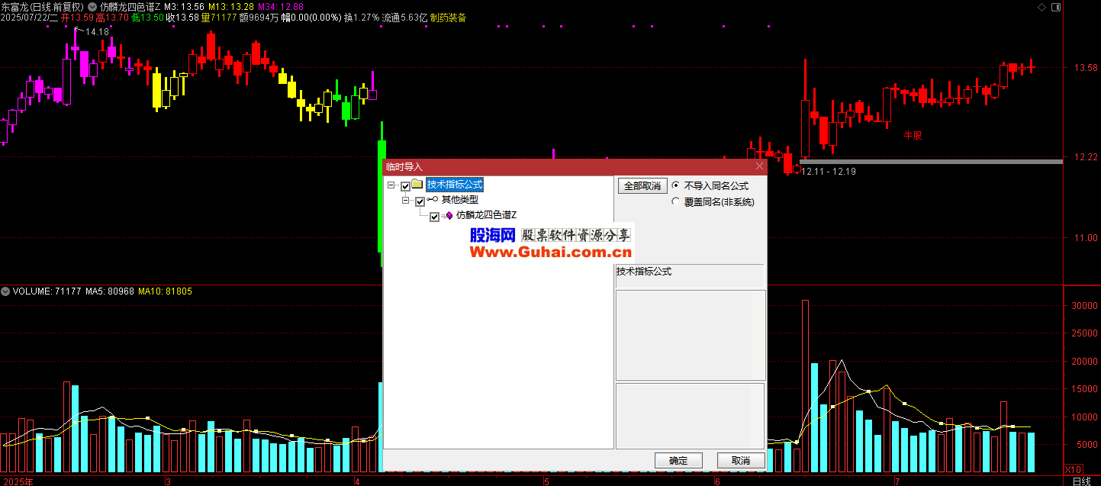Click the key icon next to 其他类型

[x=433, y=200]
